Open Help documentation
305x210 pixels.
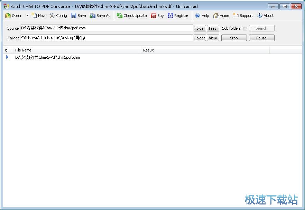[x=202, y=16]
